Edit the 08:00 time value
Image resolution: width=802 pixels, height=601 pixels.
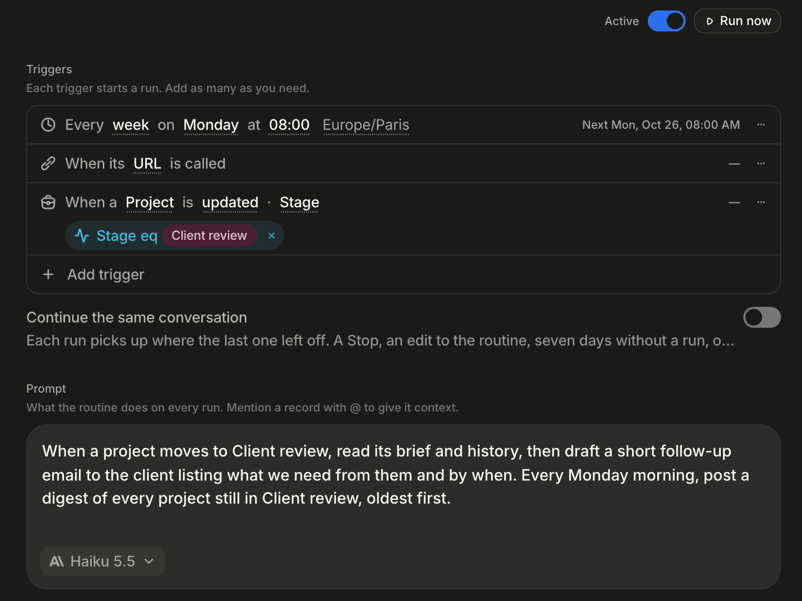[x=289, y=125]
